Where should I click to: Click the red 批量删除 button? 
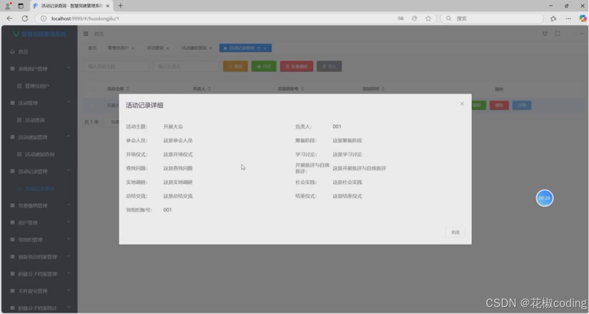297,66
